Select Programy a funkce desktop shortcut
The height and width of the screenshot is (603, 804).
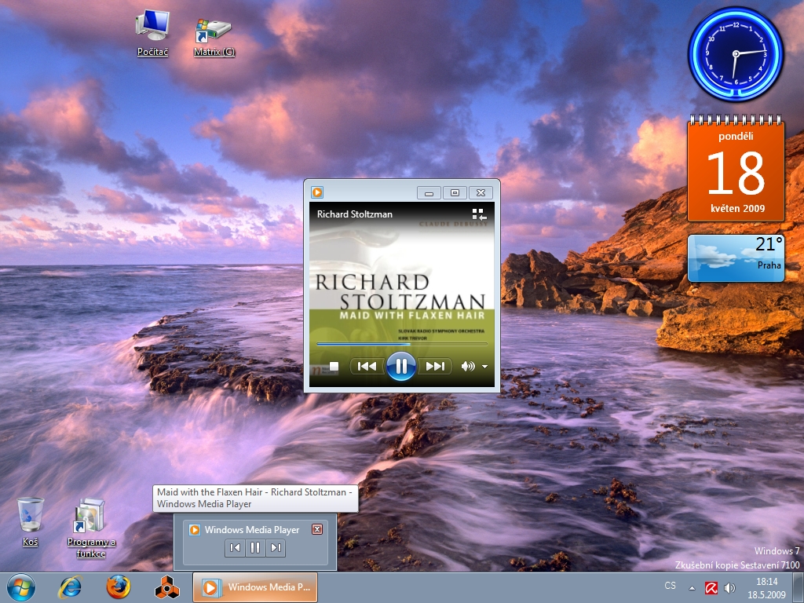91,528
